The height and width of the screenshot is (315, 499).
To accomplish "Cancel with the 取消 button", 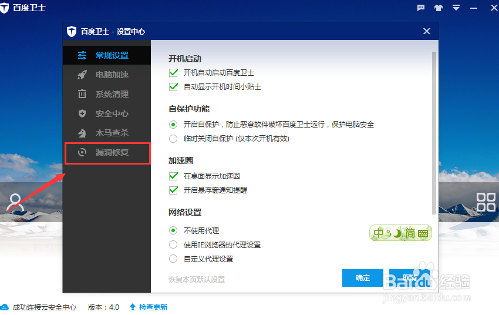I will (410, 278).
